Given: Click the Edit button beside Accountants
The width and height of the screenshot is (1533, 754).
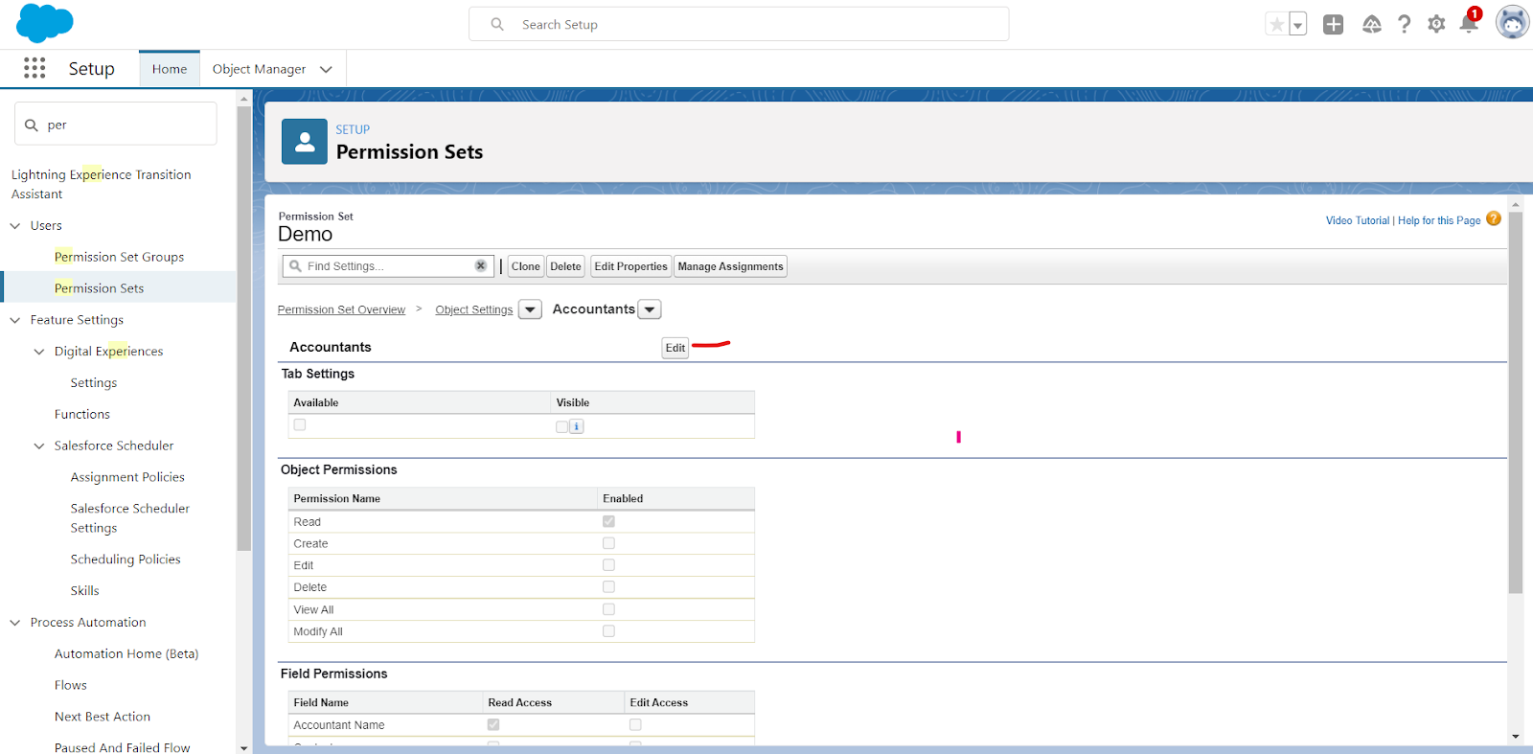Looking at the screenshot, I should [675, 348].
